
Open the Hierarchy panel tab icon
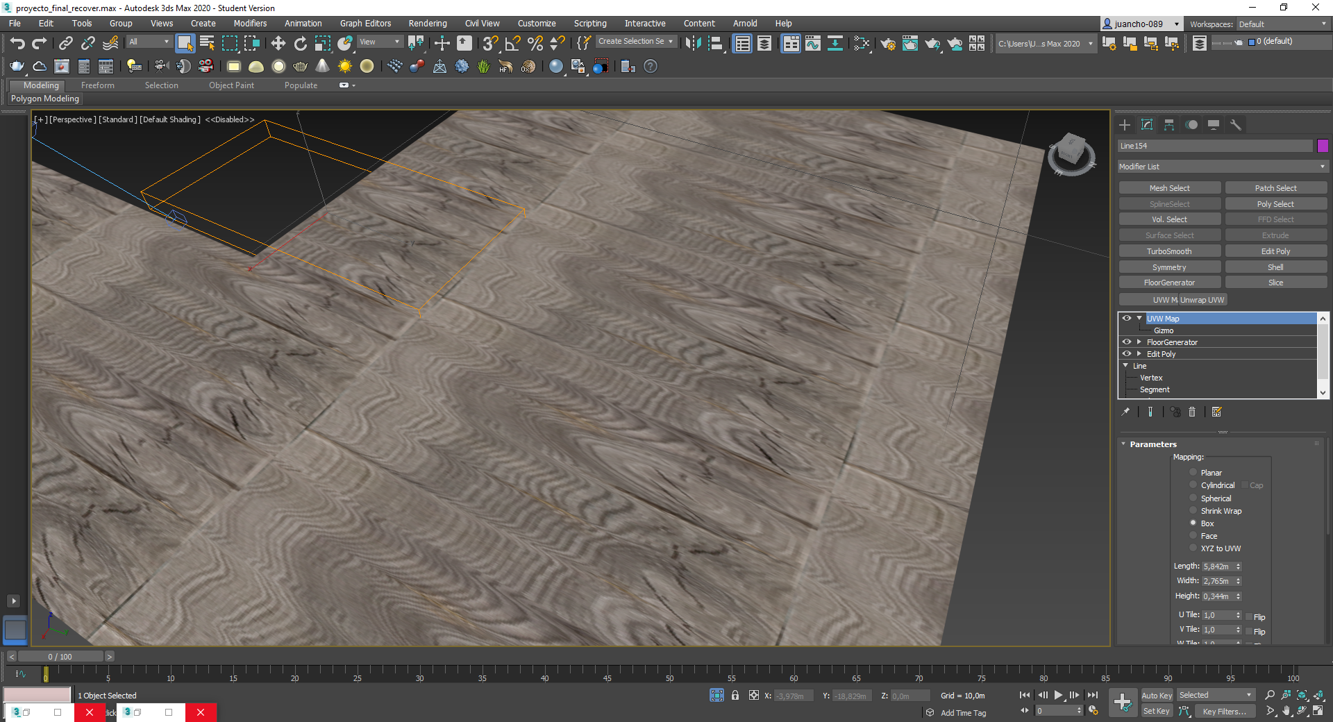(x=1169, y=125)
